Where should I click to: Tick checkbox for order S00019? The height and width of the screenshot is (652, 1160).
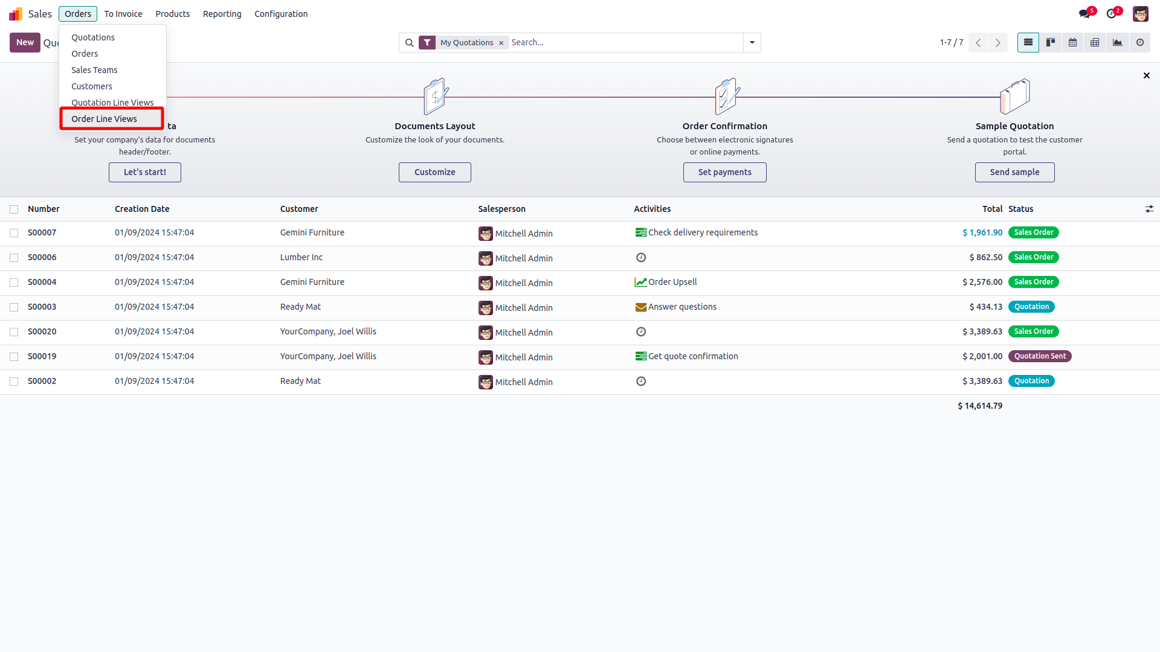tap(14, 357)
